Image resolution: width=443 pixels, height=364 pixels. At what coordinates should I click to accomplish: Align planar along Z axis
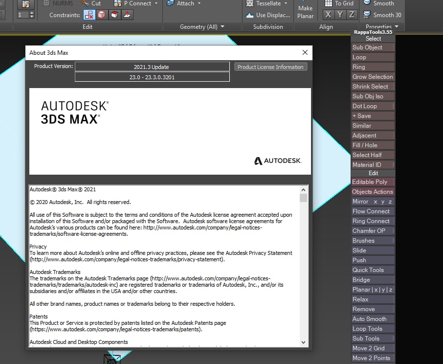(x=352, y=15)
